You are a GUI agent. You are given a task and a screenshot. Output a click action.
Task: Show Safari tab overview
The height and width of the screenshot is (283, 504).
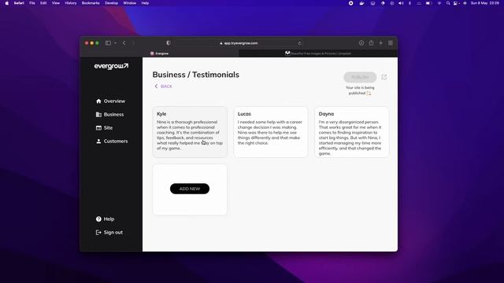tap(391, 43)
